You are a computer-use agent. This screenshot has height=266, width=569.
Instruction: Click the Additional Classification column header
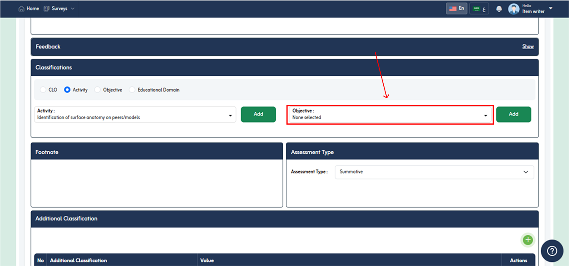pos(122,260)
